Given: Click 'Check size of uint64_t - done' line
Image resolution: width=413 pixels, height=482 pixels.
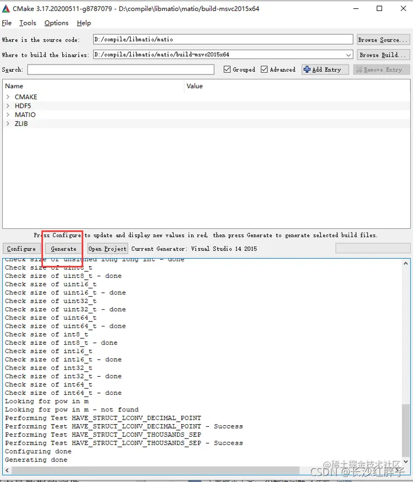Looking at the screenshot, I should pyautogui.click(x=65, y=326).
